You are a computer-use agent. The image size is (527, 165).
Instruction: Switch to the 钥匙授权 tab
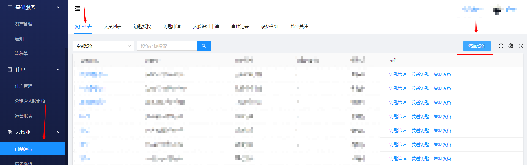142,26
